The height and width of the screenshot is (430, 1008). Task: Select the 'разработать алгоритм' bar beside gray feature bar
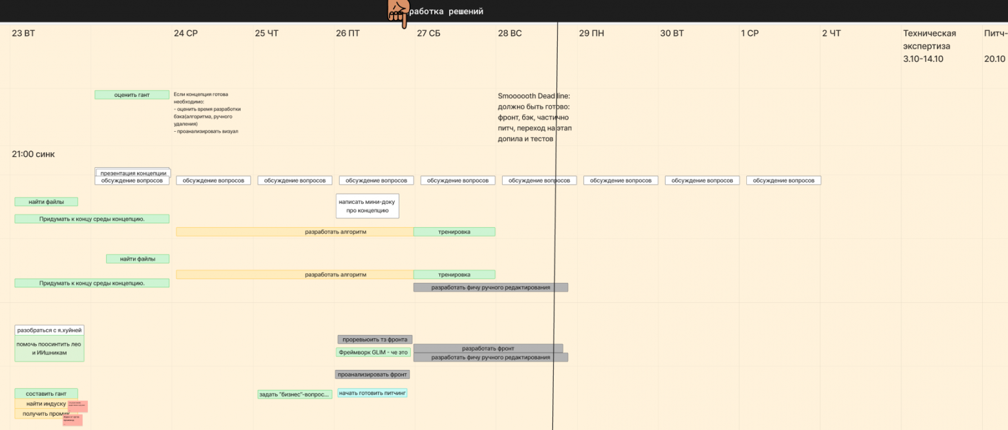[295, 274]
